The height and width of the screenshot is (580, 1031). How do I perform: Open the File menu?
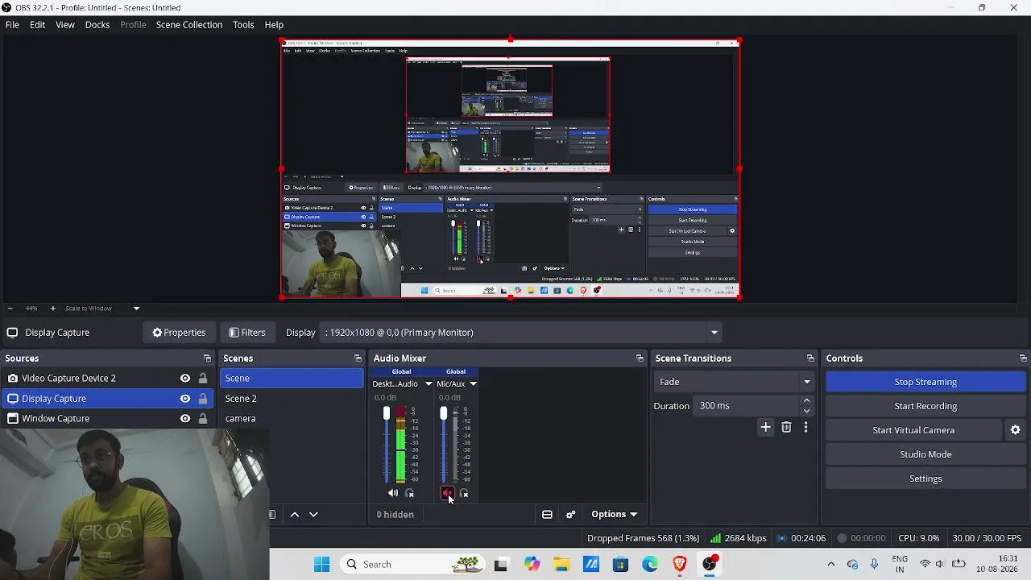(13, 25)
